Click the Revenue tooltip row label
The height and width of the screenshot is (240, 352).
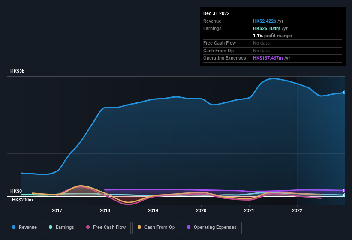point(212,21)
